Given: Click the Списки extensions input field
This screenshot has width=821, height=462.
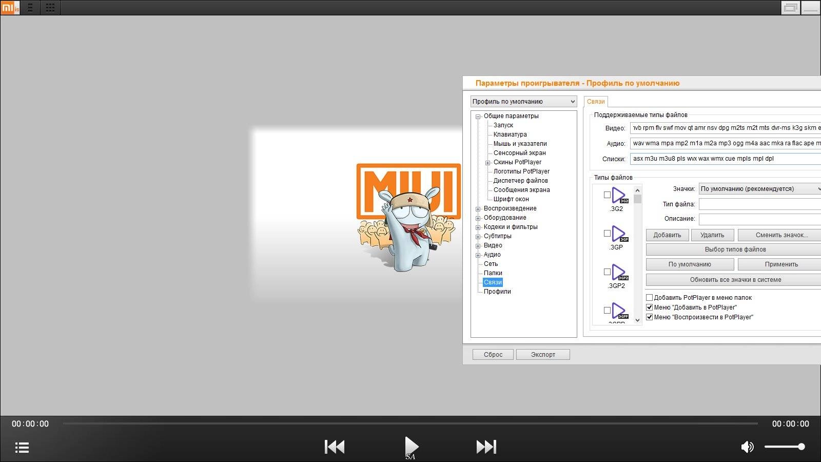Looking at the screenshot, I should (x=726, y=159).
